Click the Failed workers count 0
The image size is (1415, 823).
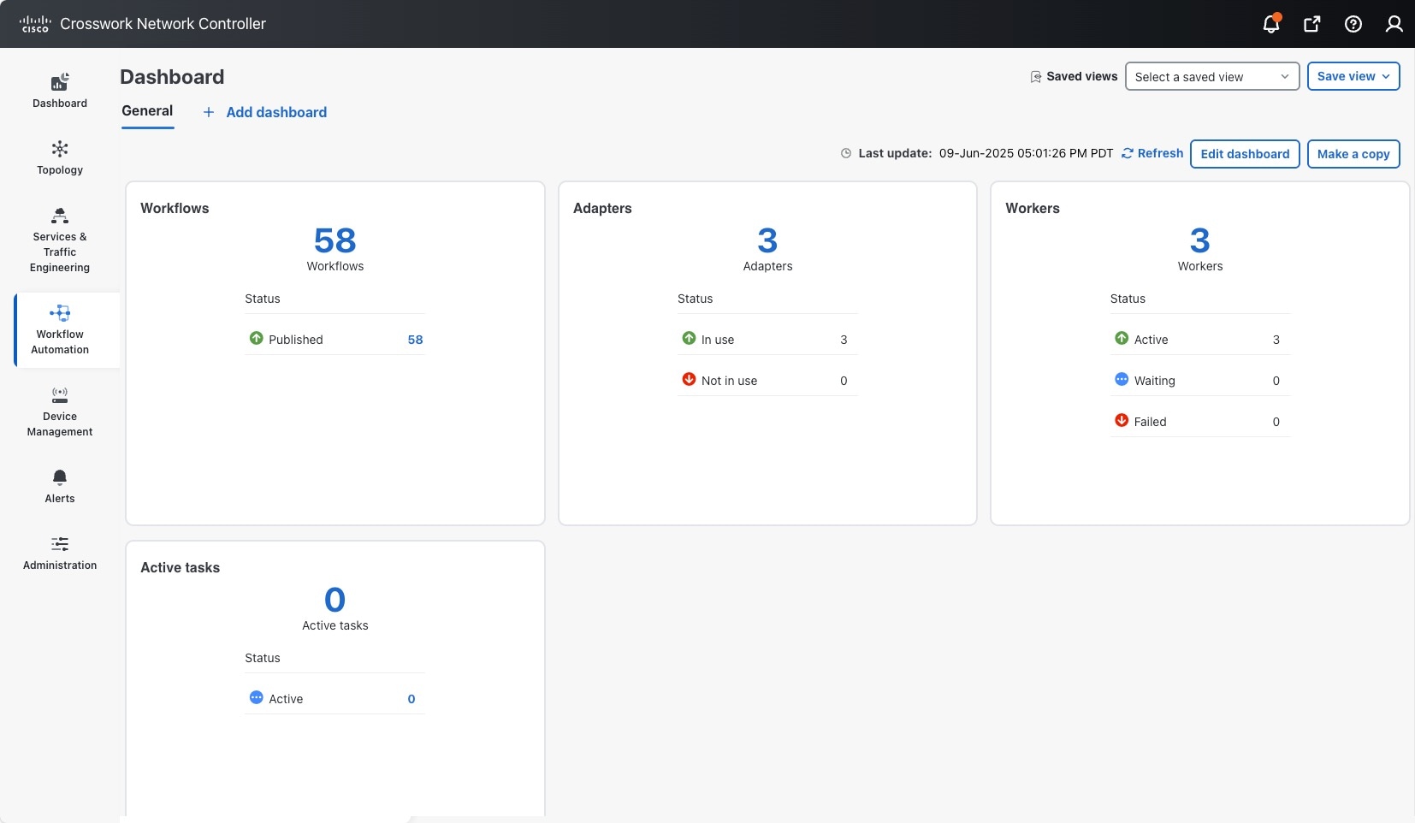1276,422
